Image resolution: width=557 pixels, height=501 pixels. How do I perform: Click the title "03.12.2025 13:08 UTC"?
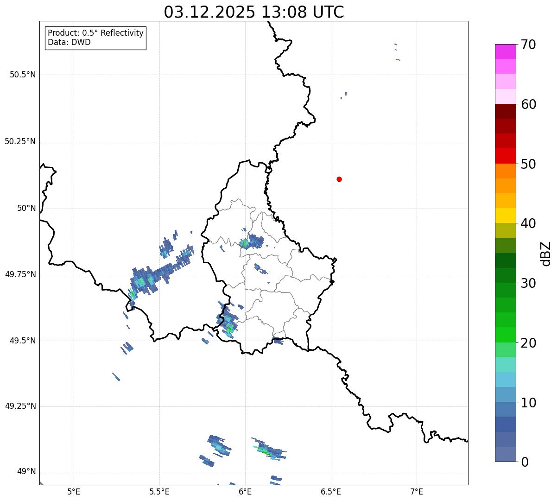tap(254, 12)
